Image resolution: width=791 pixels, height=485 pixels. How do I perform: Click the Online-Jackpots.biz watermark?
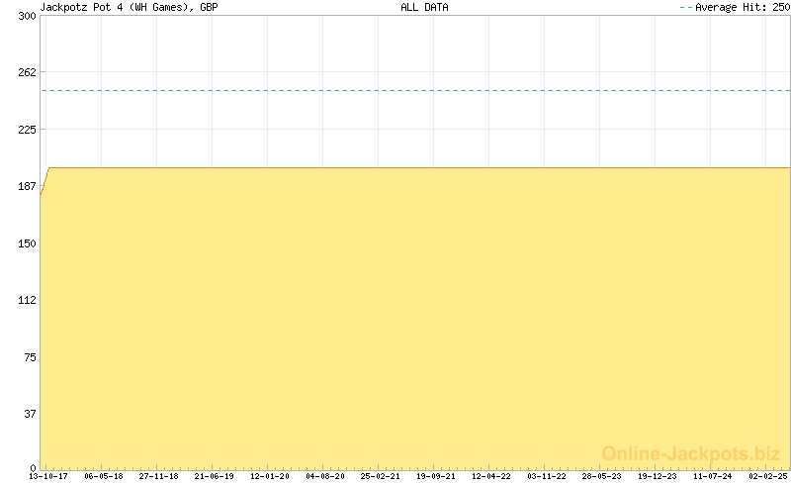[691, 453]
